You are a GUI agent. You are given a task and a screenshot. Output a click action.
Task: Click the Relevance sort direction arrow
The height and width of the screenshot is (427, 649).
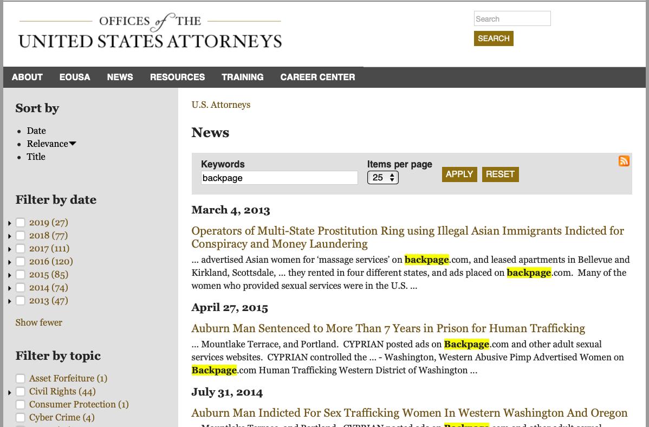click(x=73, y=144)
